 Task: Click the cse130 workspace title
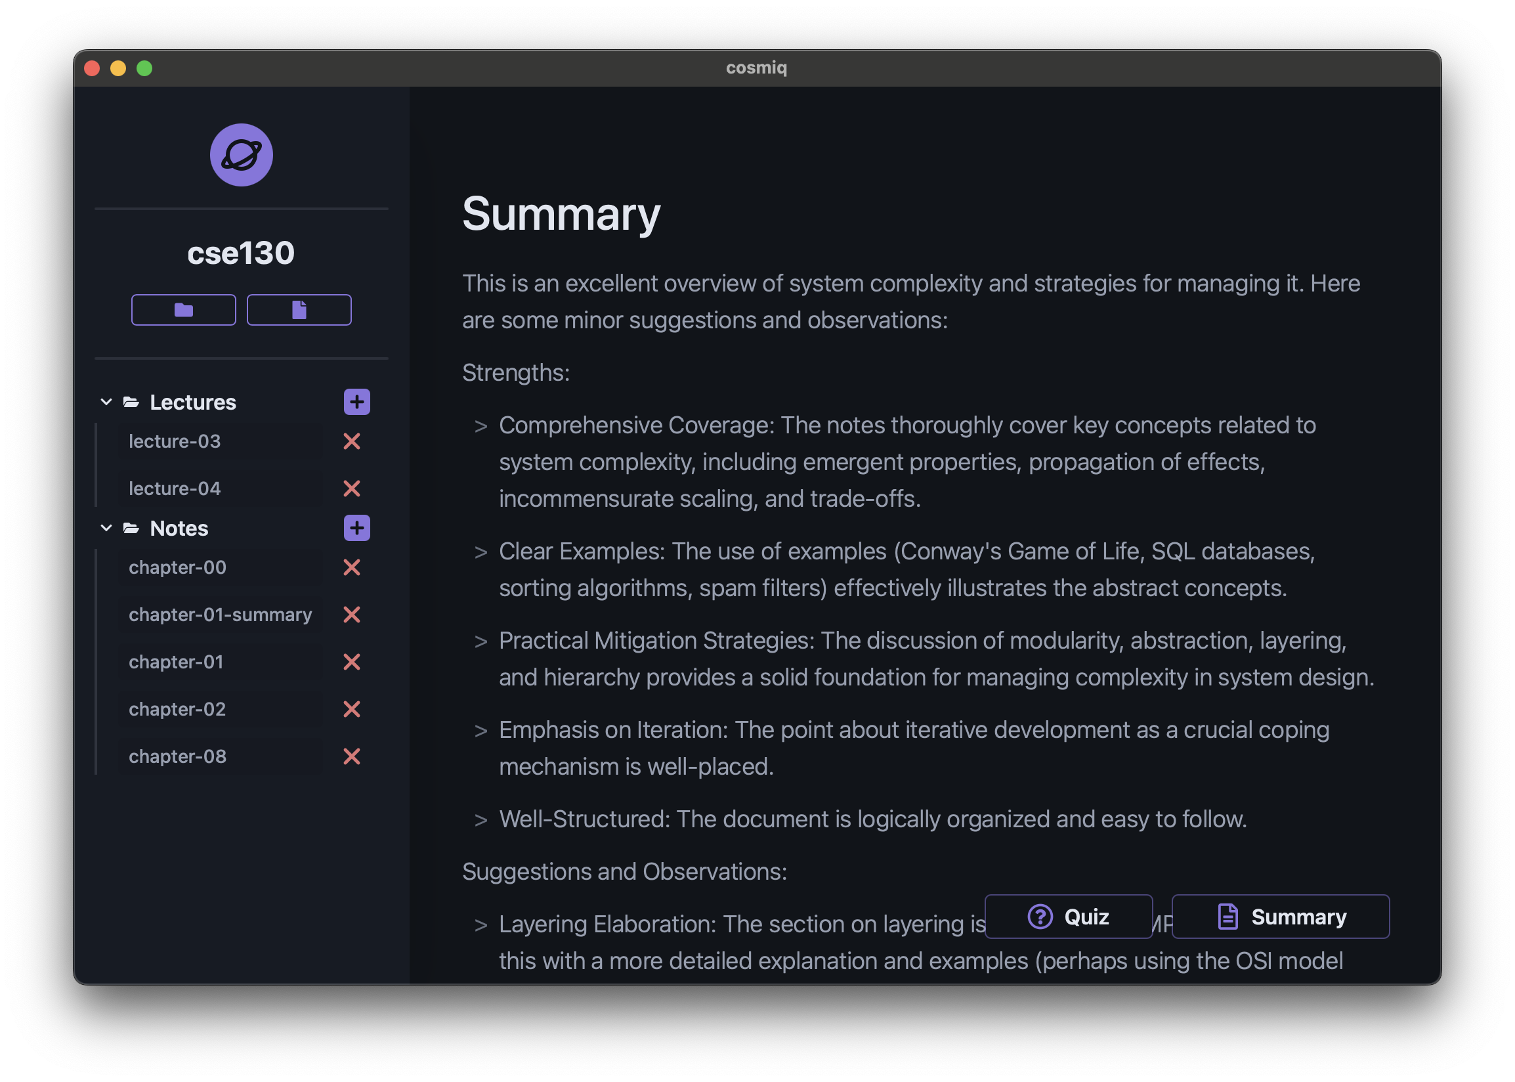coord(240,253)
